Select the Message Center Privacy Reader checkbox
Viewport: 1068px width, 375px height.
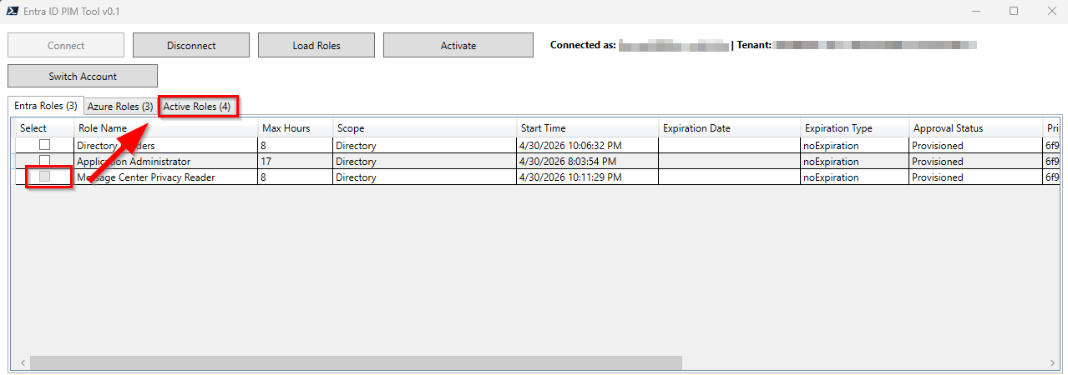point(45,177)
